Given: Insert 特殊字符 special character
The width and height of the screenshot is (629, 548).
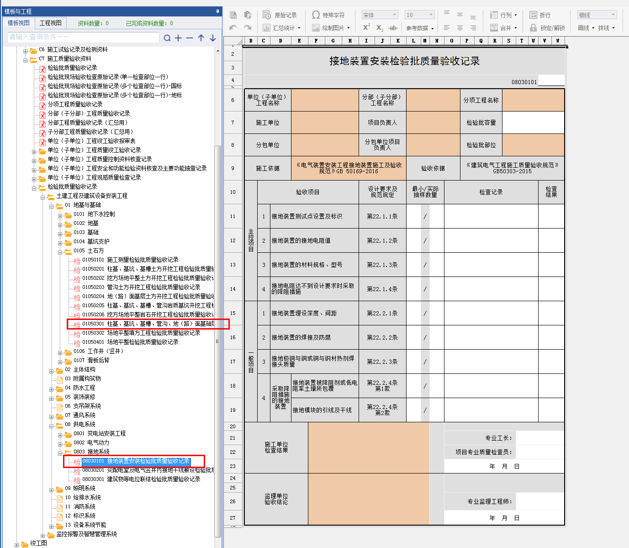Looking at the screenshot, I should coord(328,15).
